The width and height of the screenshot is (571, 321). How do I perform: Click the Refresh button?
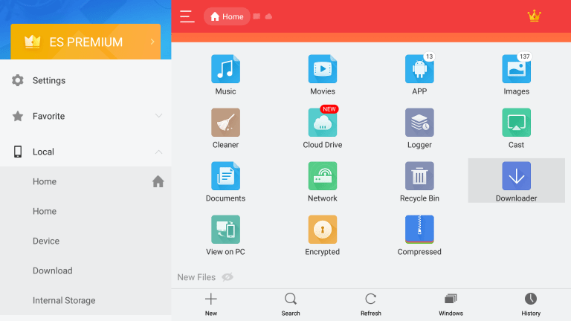pos(371,305)
